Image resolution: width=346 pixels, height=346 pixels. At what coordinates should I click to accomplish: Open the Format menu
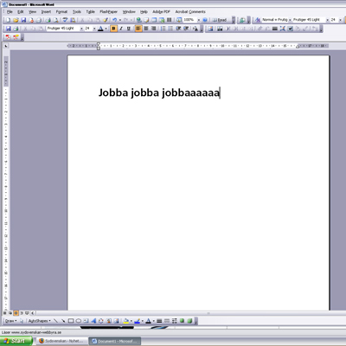tap(61, 12)
